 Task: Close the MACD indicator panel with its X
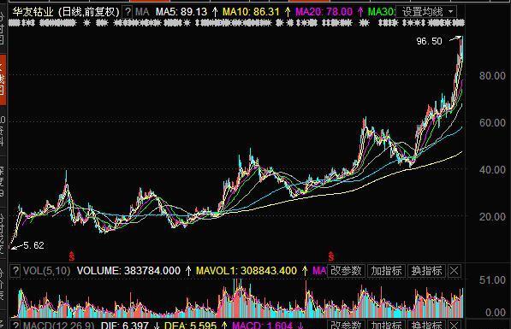point(455,325)
